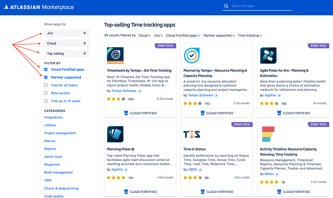This screenshot has height=198, width=333.
Task: Open Agile Poker for Jira title
Action: pyautogui.click(x=284, y=73)
